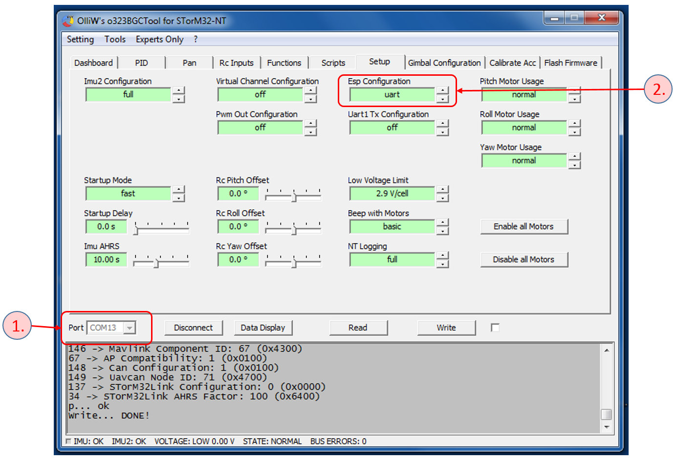Step down the NT Logging setting
The width and height of the screenshot is (677, 463).
pyautogui.click(x=442, y=264)
